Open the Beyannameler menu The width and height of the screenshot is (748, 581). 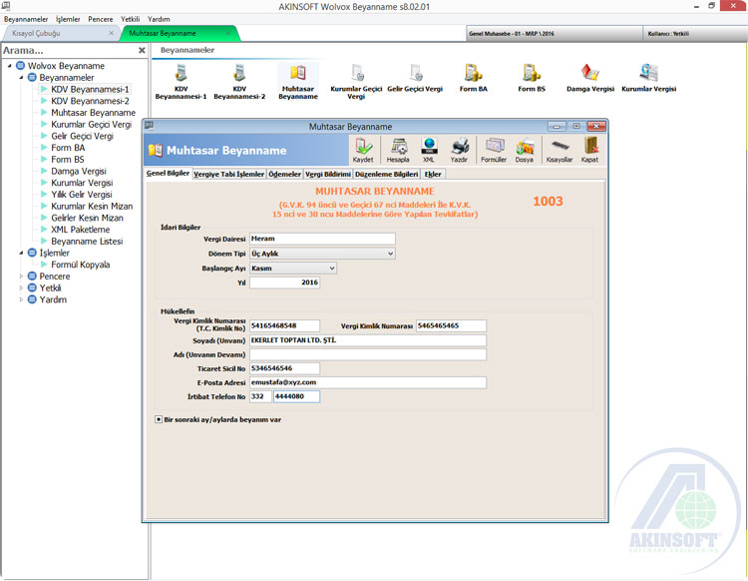tap(26, 19)
